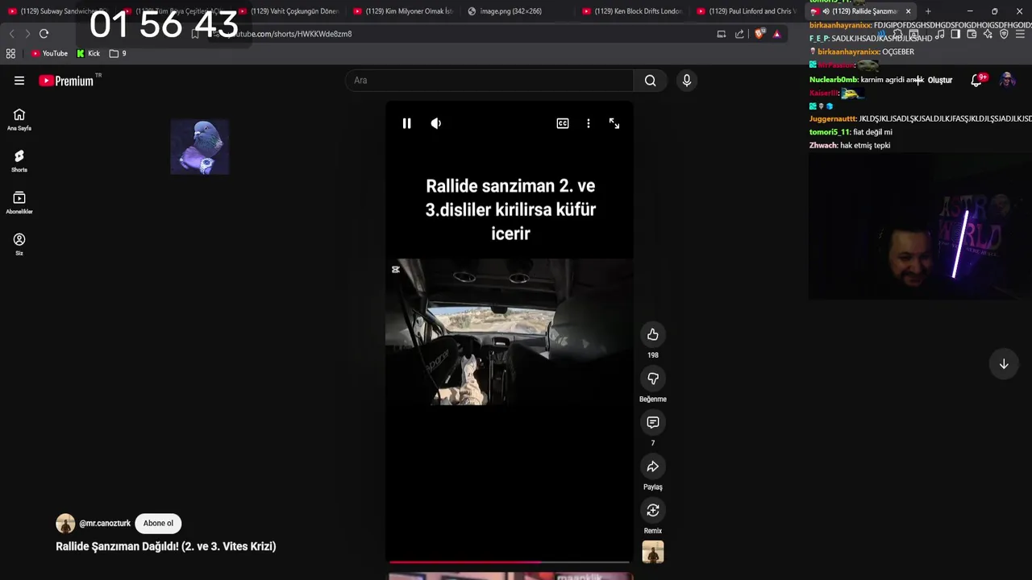Open the YouTube bookmark
The height and width of the screenshot is (580, 1032).
pos(49,53)
